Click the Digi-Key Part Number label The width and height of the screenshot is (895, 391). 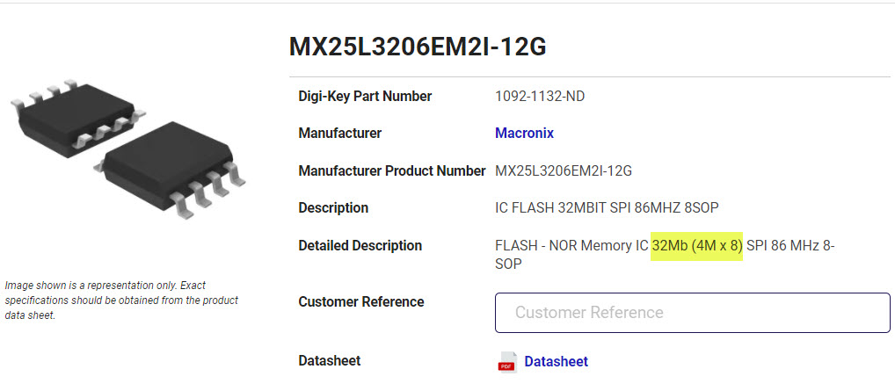coord(365,97)
